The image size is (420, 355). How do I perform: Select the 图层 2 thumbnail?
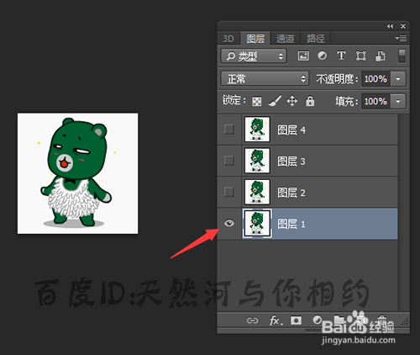point(257,192)
